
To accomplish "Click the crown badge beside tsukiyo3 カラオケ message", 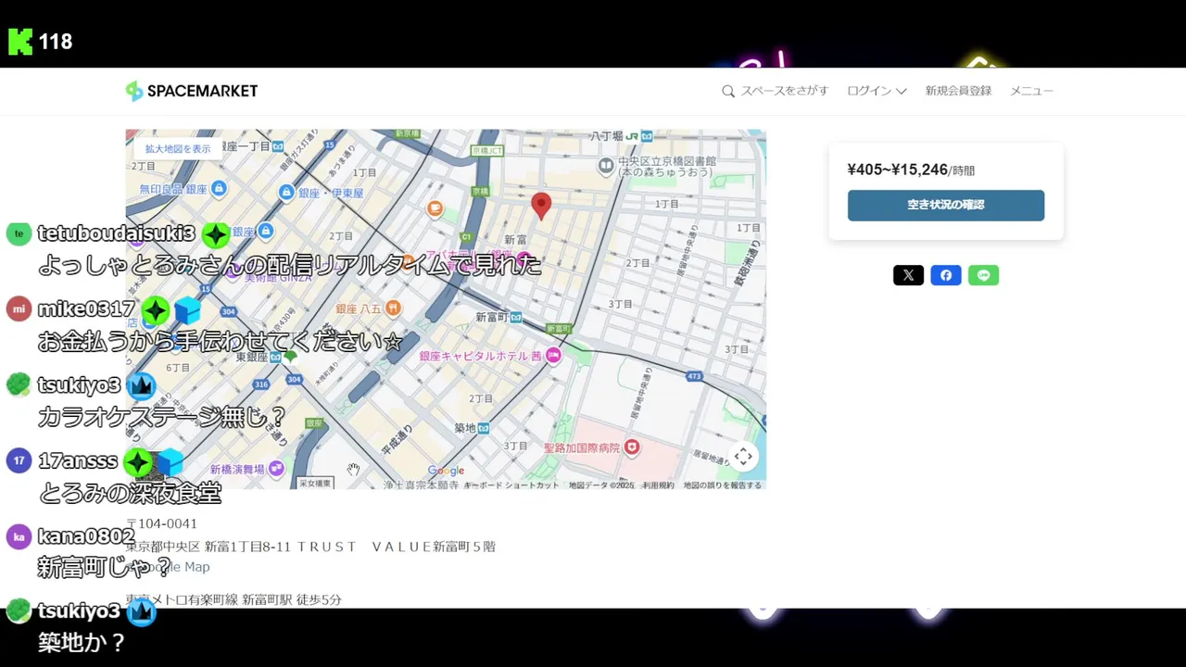I will click(141, 385).
